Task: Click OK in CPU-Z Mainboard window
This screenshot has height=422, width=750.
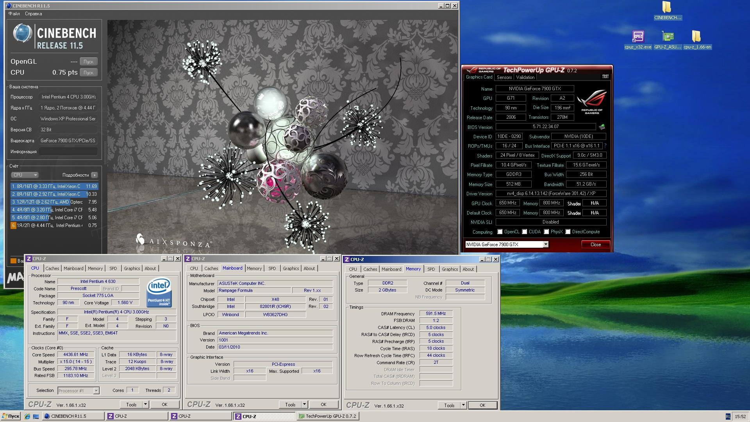Action: 323,404
